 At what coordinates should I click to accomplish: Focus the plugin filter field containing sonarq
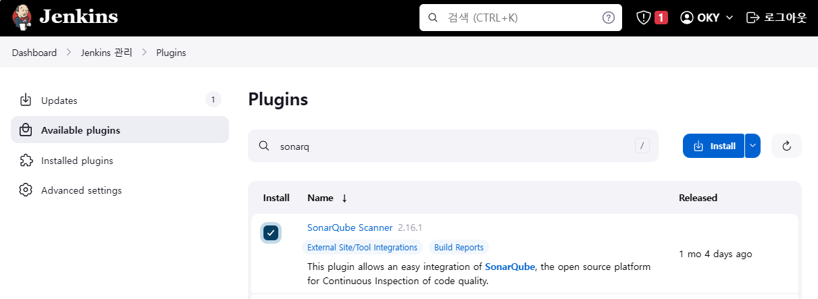[x=453, y=146]
